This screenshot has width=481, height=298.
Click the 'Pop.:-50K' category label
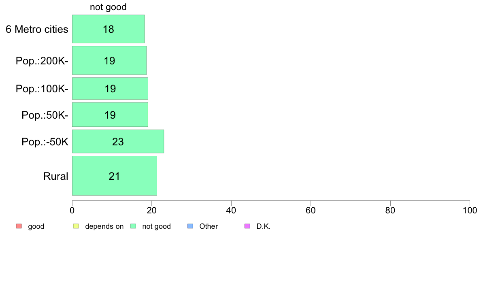click(x=45, y=142)
